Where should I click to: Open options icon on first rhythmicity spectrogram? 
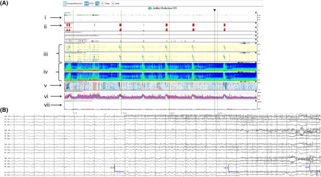click(x=256, y=43)
